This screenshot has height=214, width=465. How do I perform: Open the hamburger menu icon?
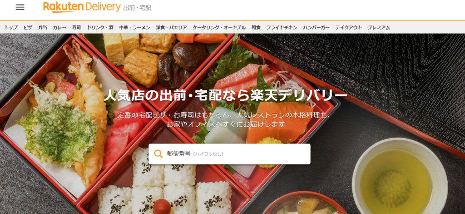(x=20, y=7)
